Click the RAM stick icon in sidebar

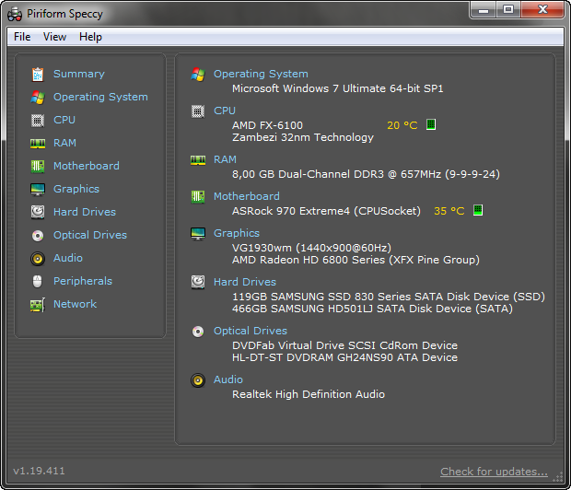tap(38, 144)
